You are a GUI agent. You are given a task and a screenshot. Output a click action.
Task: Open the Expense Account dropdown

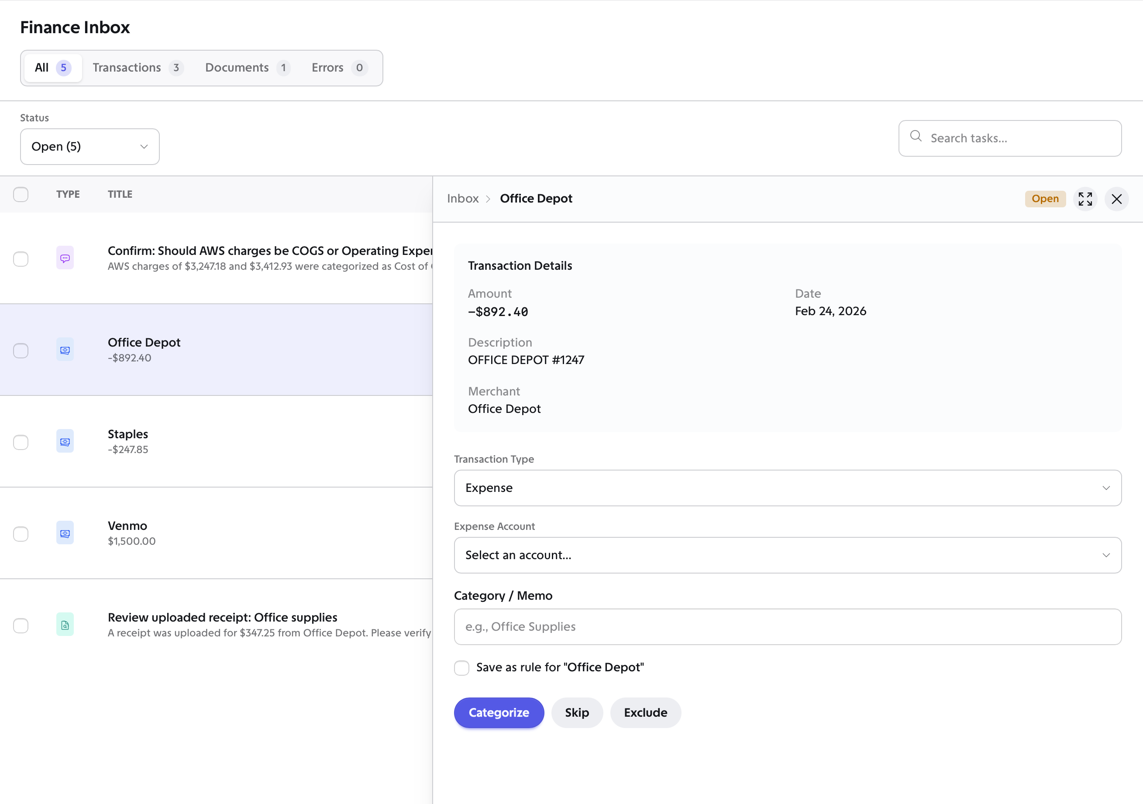[787, 555]
